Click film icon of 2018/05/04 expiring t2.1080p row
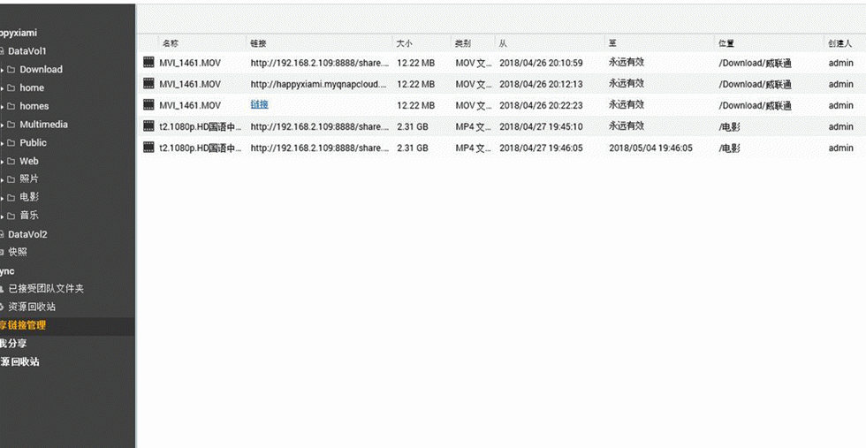866x448 pixels. click(x=148, y=148)
